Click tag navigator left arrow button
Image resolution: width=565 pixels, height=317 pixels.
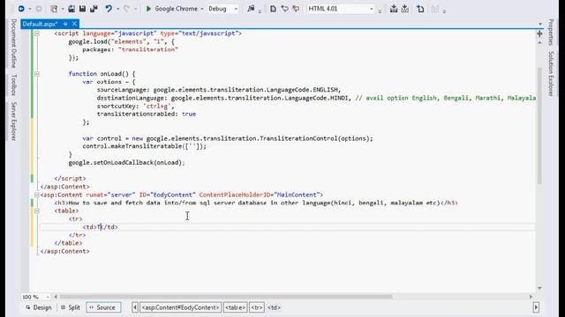(135, 307)
